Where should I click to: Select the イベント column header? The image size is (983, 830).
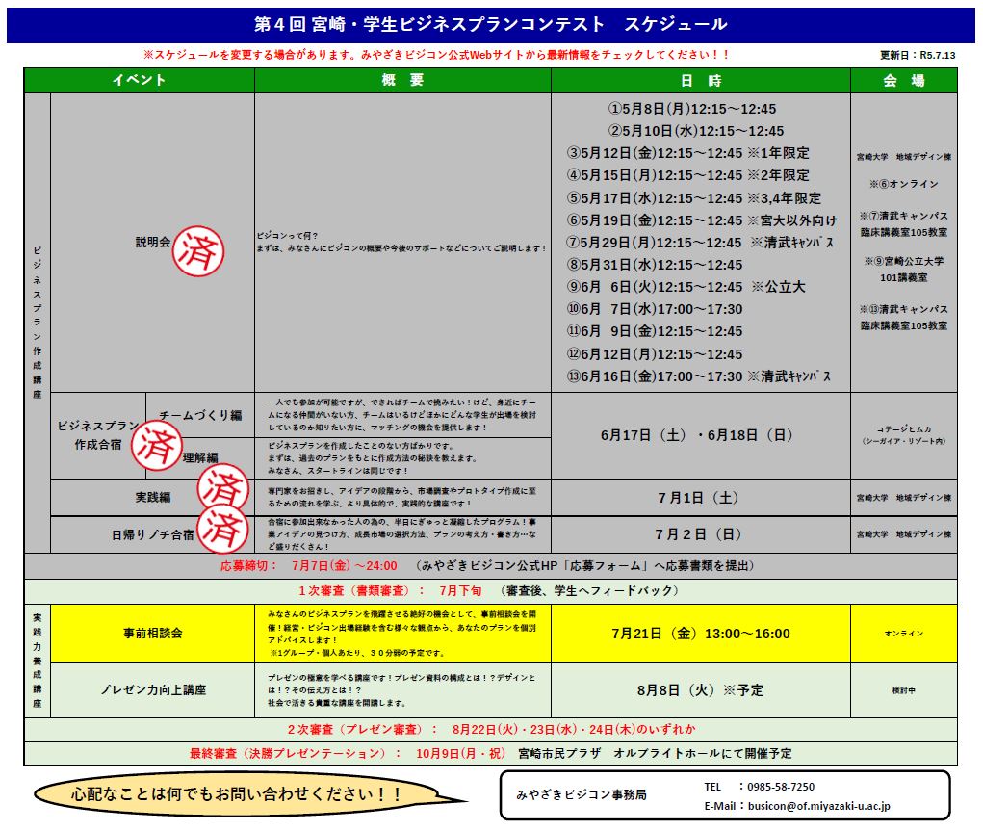pyautogui.click(x=140, y=80)
